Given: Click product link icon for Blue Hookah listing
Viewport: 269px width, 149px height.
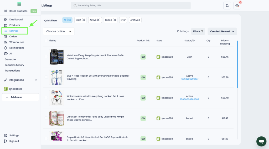Looking at the screenshot, I should pyautogui.click(x=143, y=77).
